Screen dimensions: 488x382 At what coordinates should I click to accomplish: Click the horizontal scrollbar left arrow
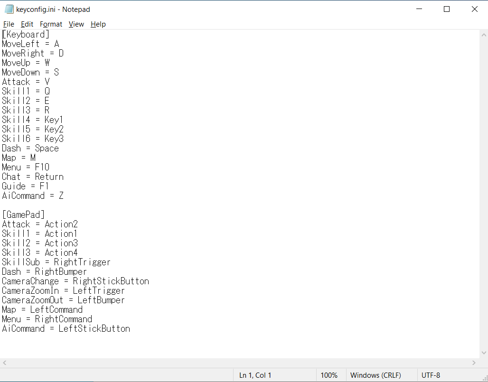tap(4, 363)
